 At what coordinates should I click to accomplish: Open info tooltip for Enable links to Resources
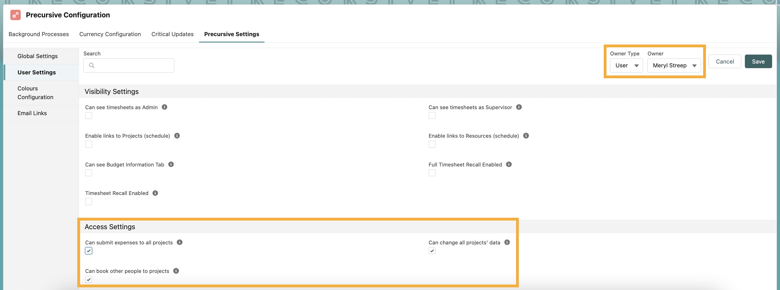click(526, 136)
